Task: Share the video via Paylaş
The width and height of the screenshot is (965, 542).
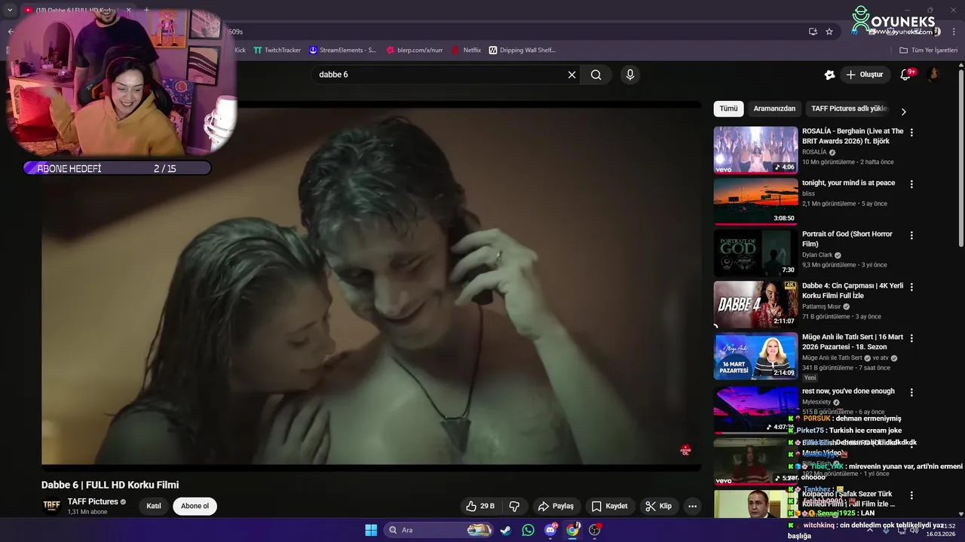Action: pos(555,506)
